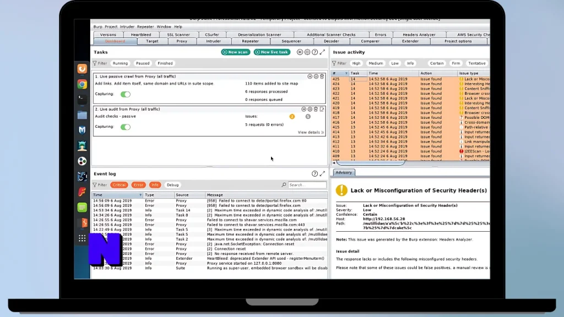Image resolution: width=564 pixels, height=317 pixels.
Task: Open task settings gear in Tasks header
Action: [307, 52]
